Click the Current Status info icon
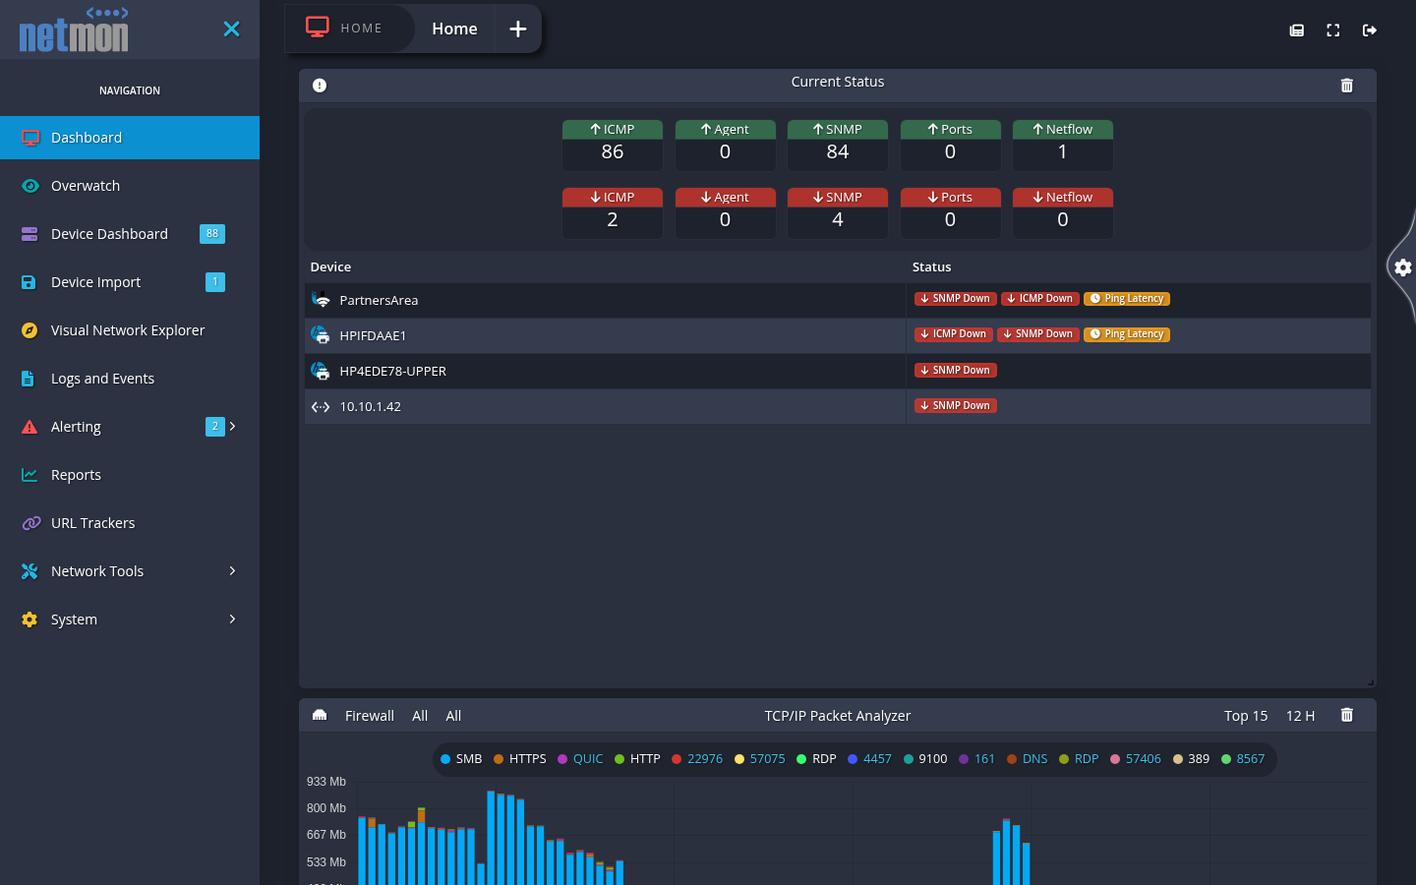 [320, 86]
